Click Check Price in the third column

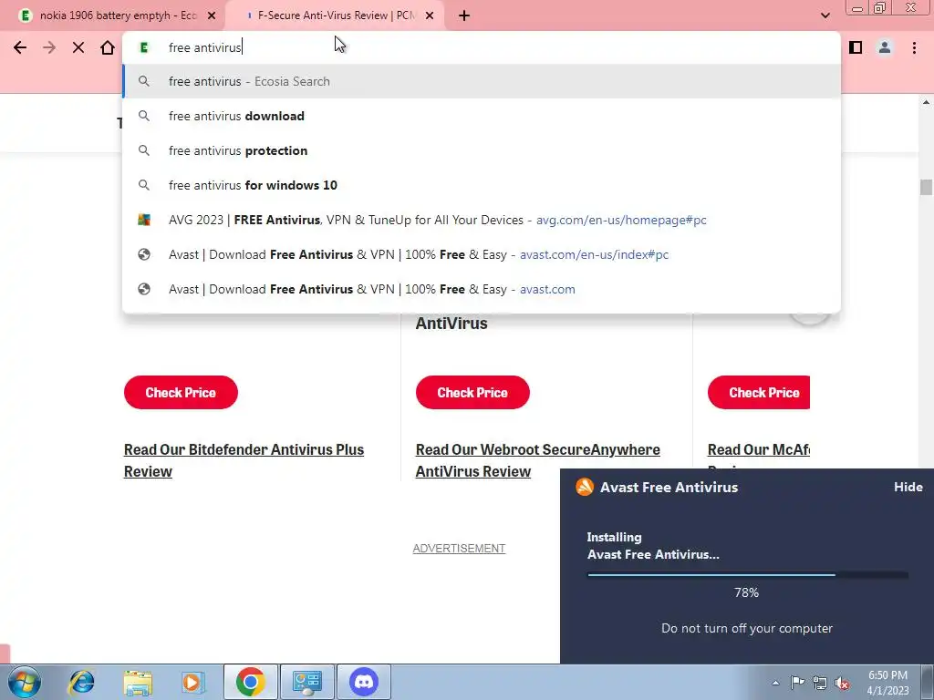coord(759,392)
